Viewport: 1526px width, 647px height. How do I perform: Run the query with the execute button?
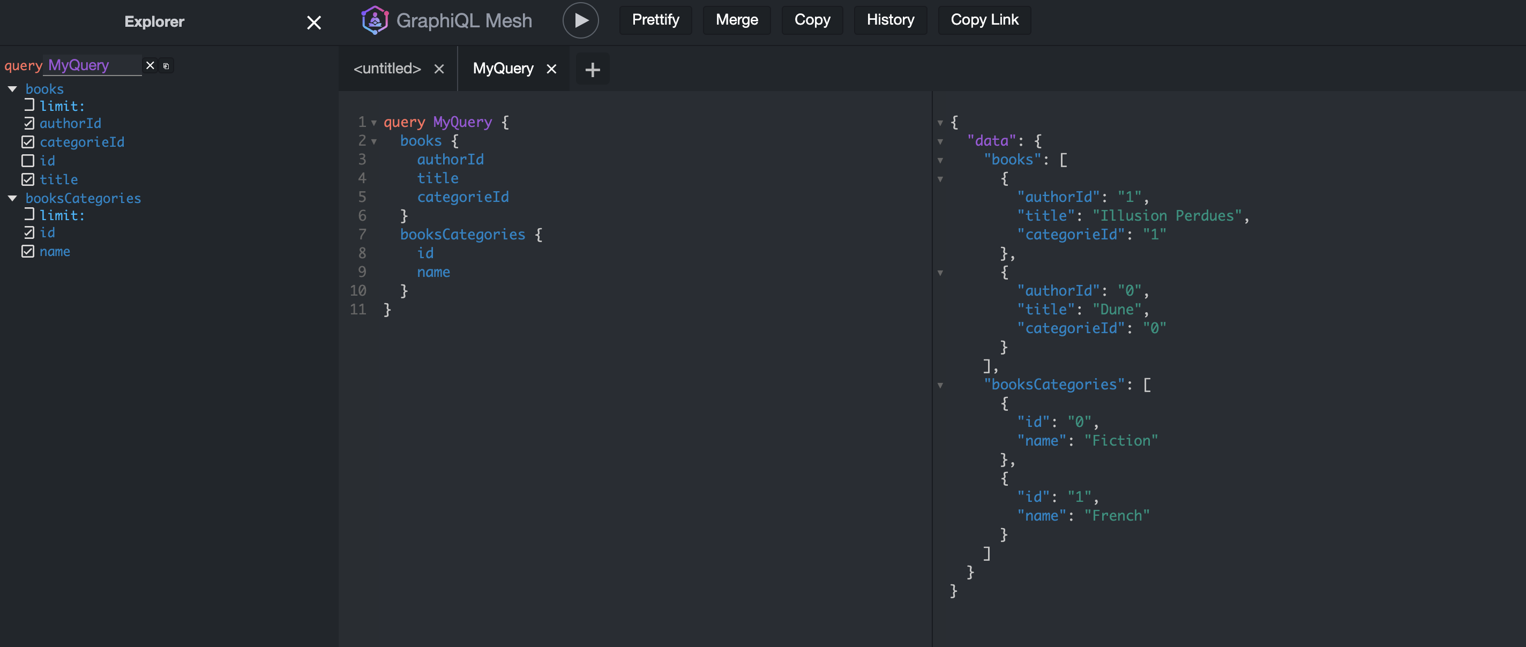pyautogui.click(x=580, y=19)
